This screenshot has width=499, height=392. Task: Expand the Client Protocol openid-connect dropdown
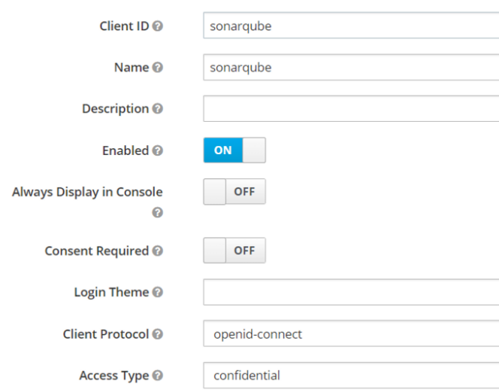pos(351,333)
